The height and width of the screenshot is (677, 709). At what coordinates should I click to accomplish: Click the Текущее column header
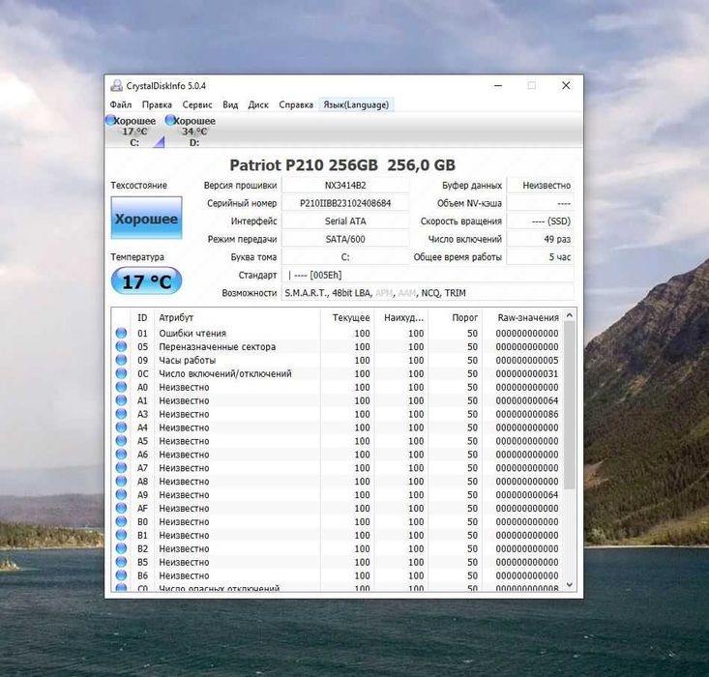click(x=347, y=317)
